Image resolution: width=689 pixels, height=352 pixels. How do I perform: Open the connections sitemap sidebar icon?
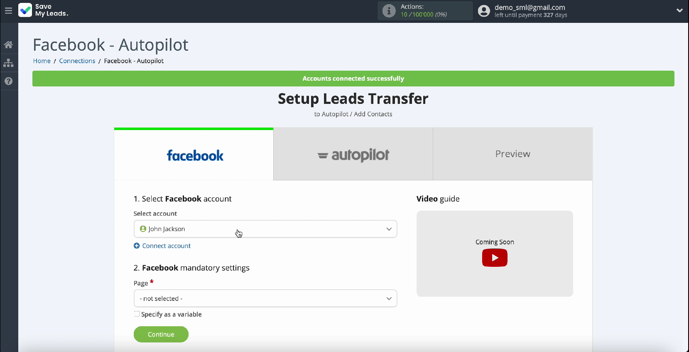(8, 63)
